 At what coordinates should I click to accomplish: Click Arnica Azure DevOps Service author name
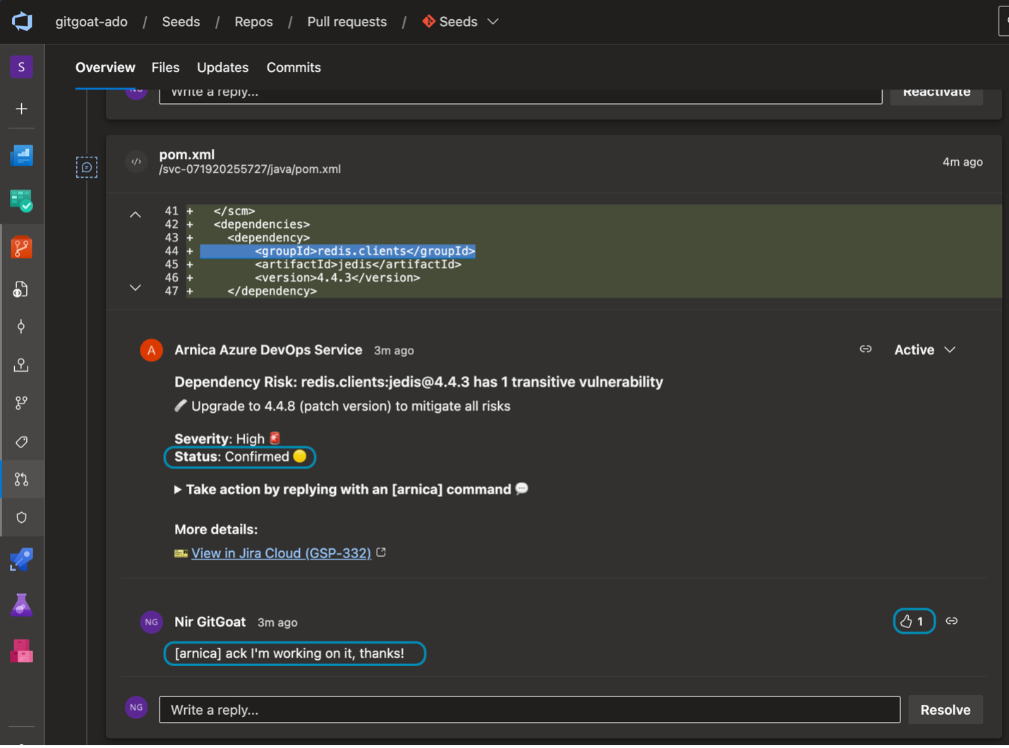pyautogui.click(x=268, y=350)
